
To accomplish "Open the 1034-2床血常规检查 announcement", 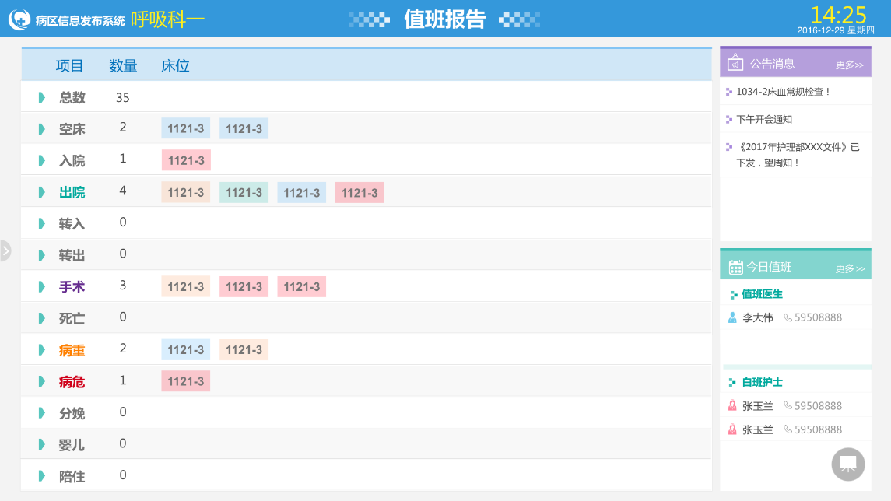I will 784,92.
